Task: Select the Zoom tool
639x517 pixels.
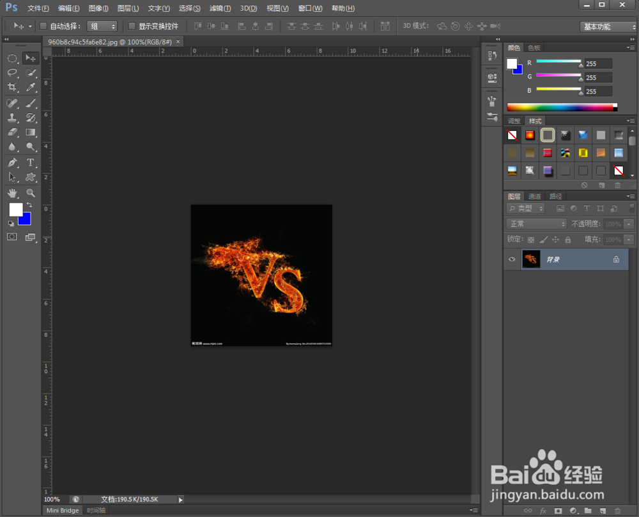Action: [x=31, y=193]
